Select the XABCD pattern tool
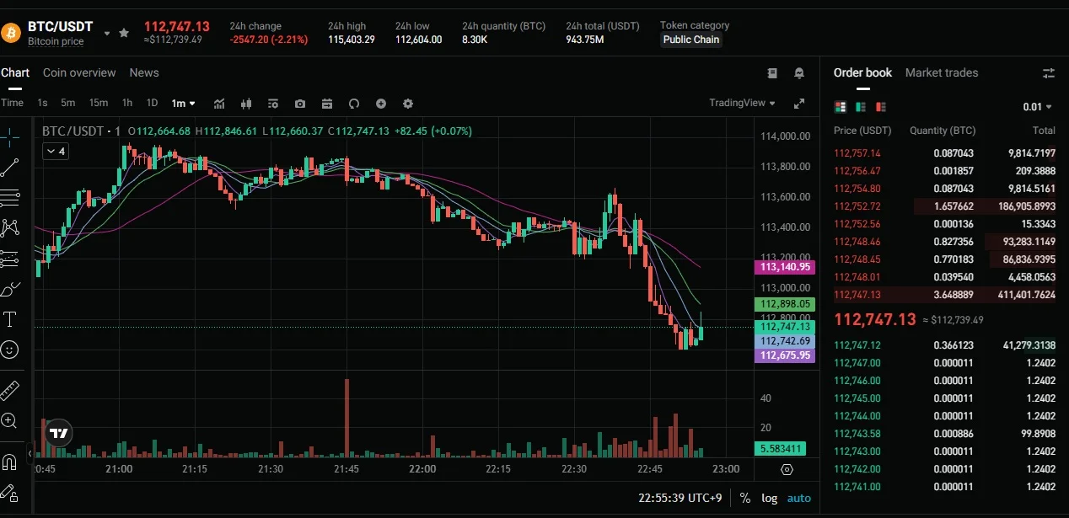Viewport: 1069px width, 518px height. (x=10, y=227)
